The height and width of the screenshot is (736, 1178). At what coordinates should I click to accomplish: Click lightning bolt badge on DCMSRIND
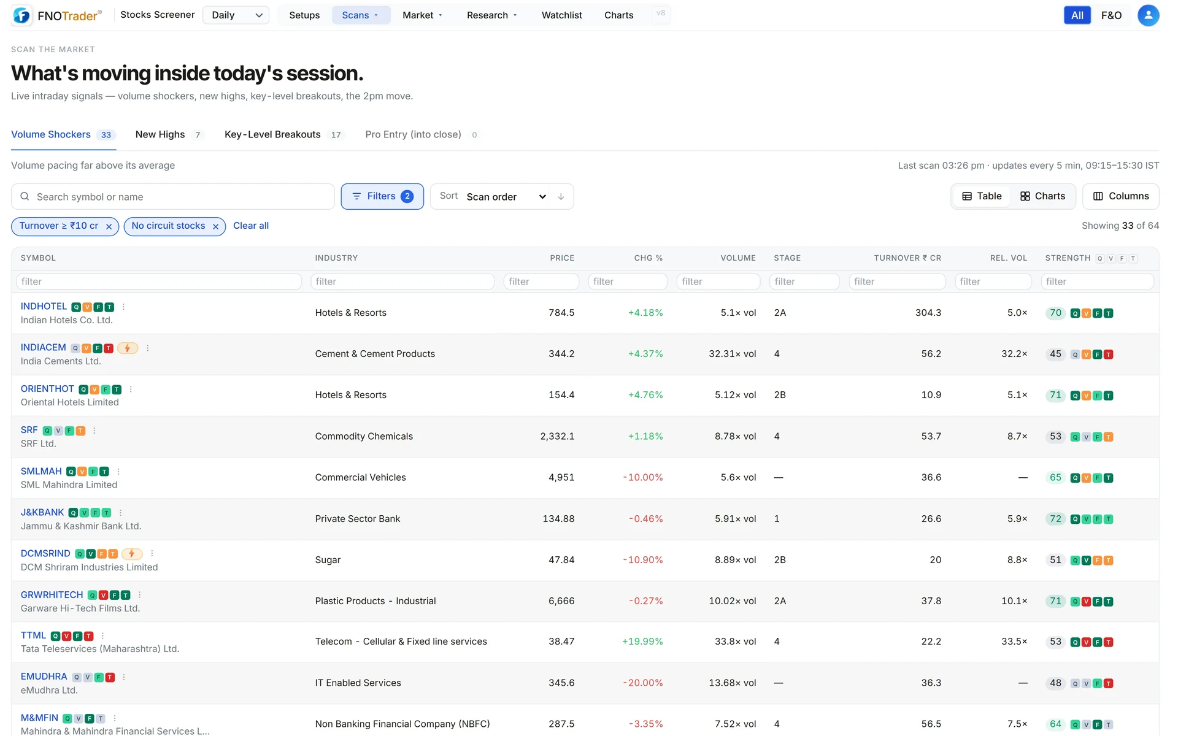(x=132, y=554)
